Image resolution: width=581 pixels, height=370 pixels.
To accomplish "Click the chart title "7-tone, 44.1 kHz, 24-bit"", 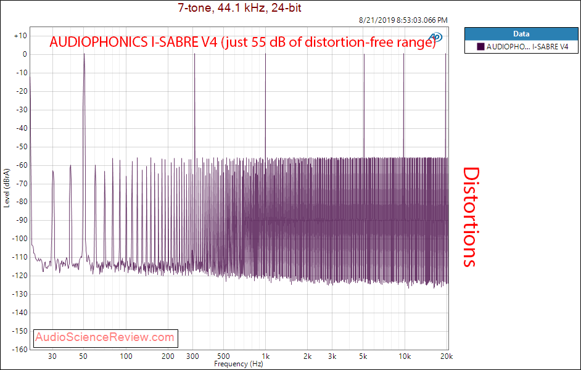I will pos(239,7).
